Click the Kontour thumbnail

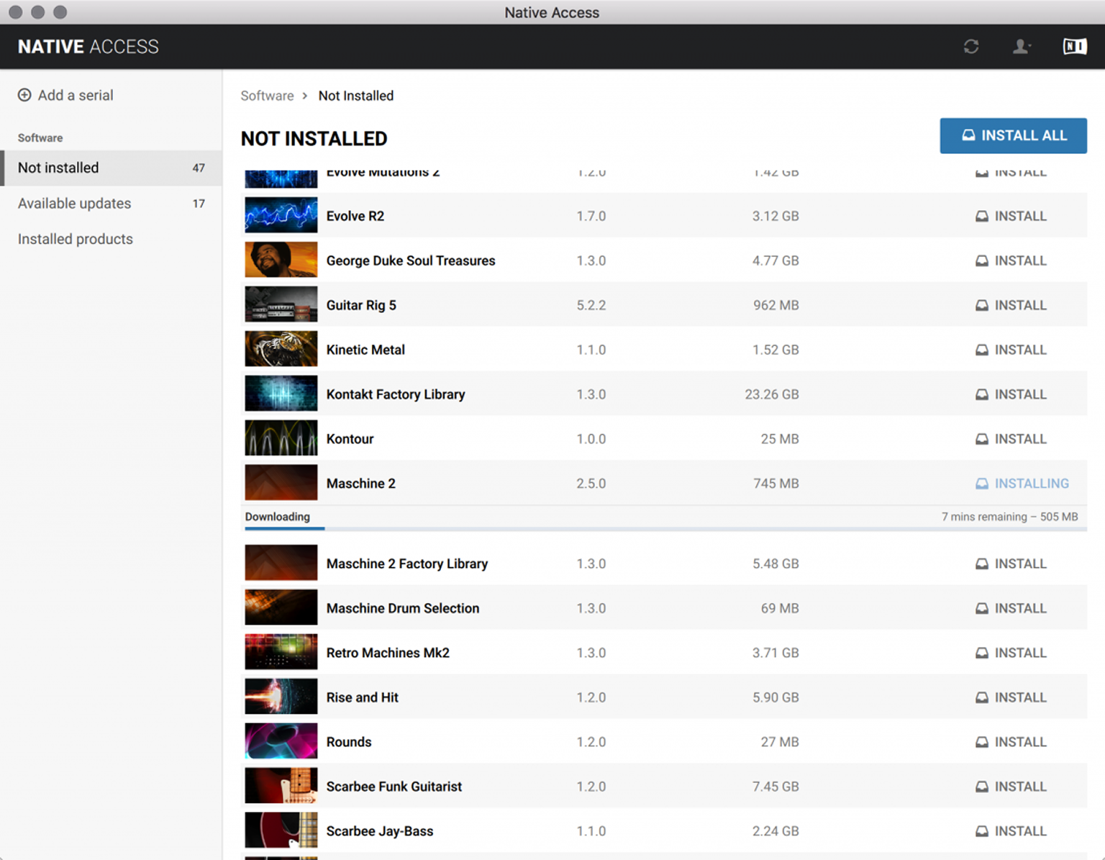coord(281,439)
